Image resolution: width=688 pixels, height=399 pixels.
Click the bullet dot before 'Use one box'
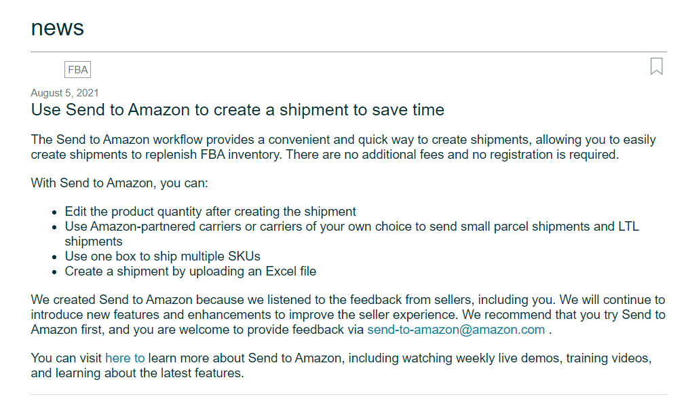(x=54, y=258)
